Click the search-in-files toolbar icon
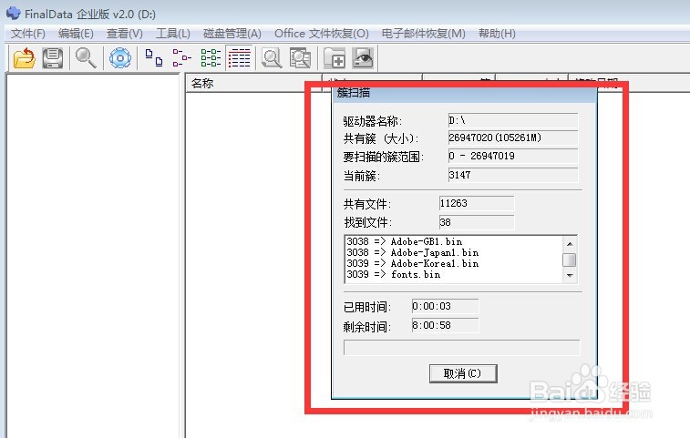The height and width of the screenshot is (438, 690). tap(300, 58)
